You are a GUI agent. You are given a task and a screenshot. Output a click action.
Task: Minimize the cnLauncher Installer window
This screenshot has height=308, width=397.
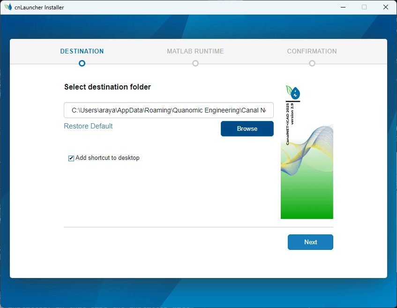[343, 7]
